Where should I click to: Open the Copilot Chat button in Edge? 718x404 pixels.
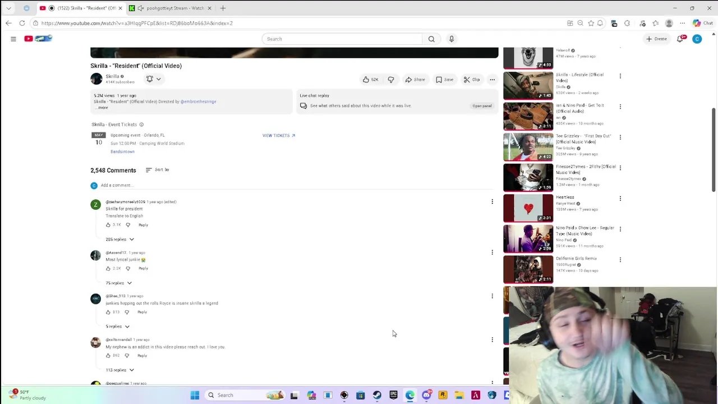(702, 23)
